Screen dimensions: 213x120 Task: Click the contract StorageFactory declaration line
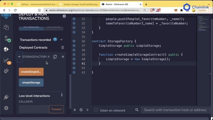[x=114, y=41]
